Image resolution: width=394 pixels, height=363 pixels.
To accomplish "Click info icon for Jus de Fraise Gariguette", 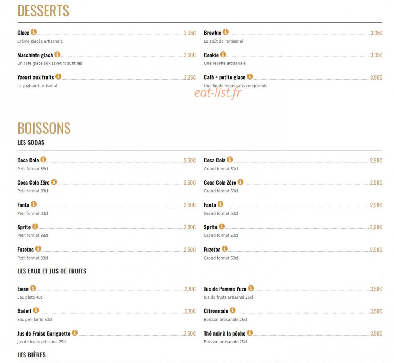I will click(74, 333).
